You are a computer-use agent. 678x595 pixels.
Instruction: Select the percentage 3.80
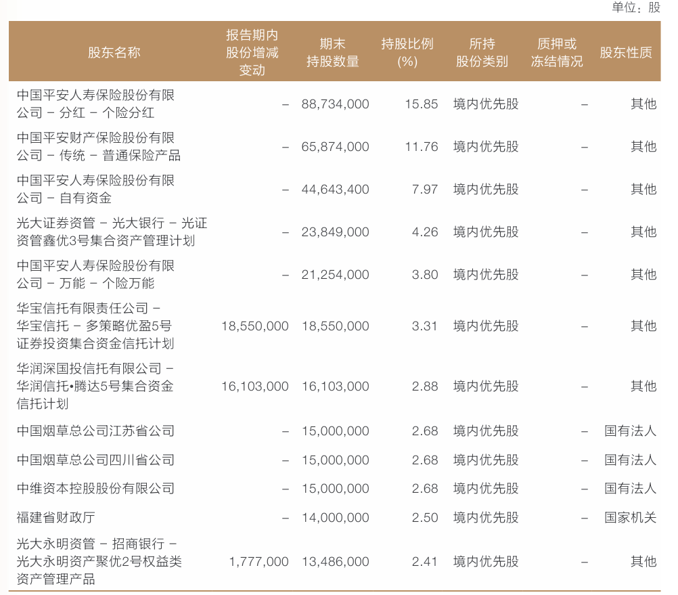click(425, 275)
